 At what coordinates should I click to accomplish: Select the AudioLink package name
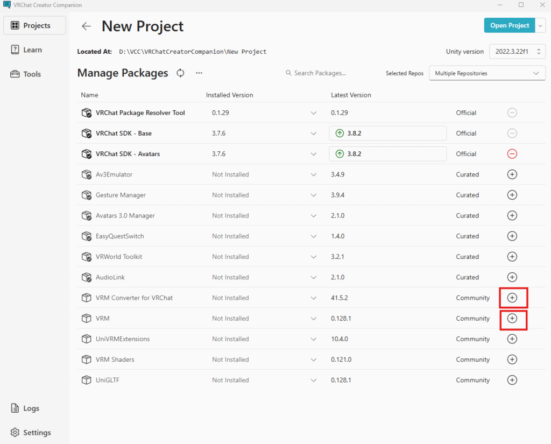pyautogui.click(x=110, y=277)
